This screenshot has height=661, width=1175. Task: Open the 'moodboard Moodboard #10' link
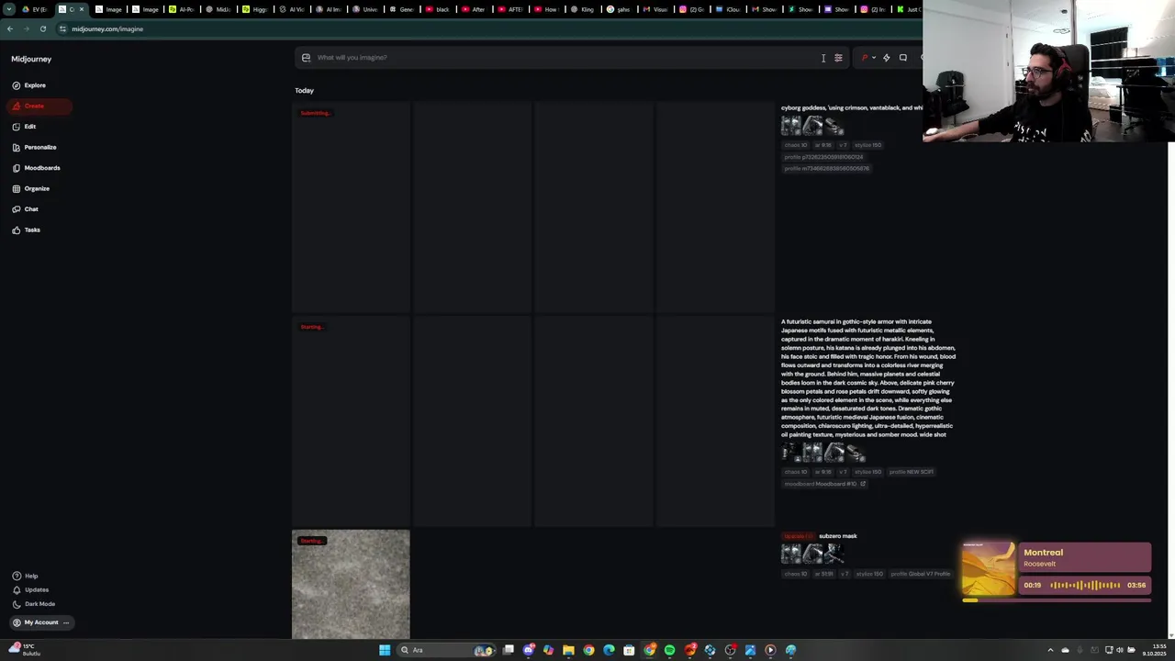(824, 484)
